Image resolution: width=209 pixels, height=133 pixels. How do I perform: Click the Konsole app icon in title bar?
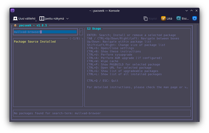tap(12, 10)
